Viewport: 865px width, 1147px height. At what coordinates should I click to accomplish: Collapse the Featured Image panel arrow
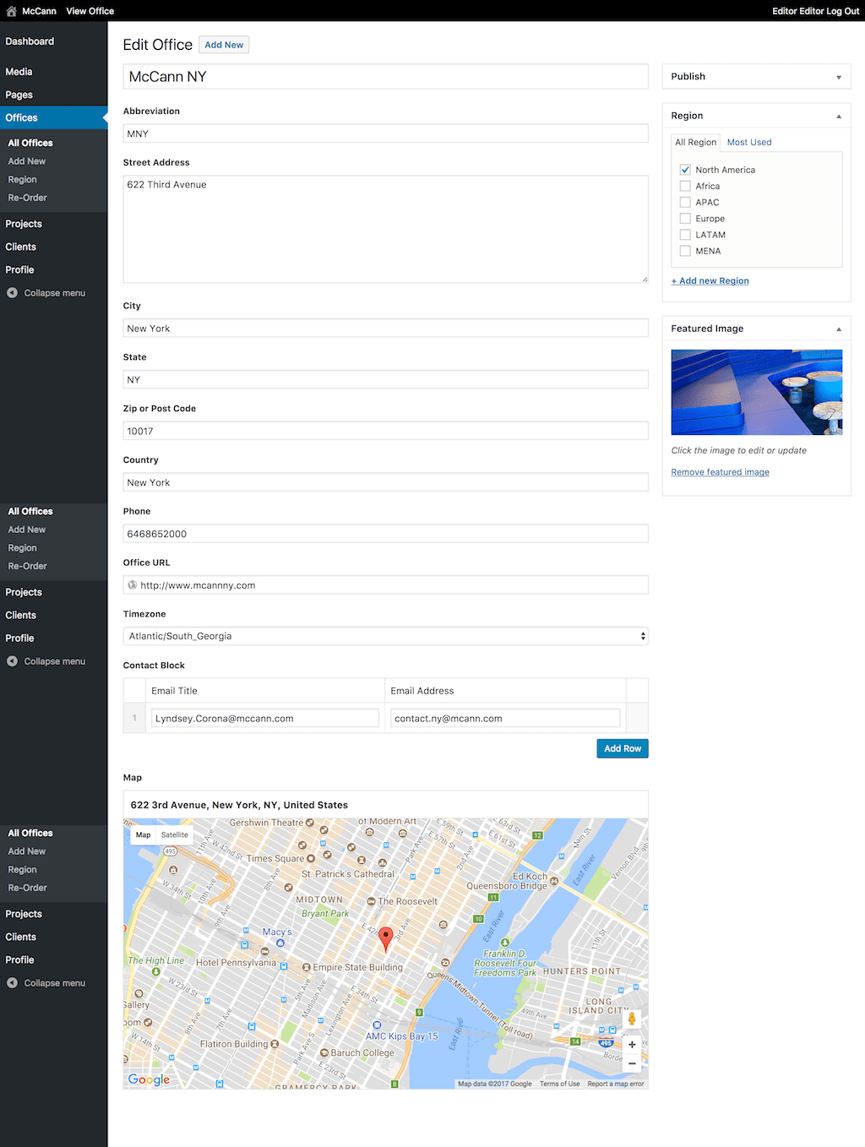click(x=839, y=329)
